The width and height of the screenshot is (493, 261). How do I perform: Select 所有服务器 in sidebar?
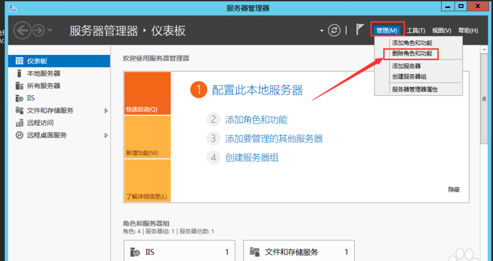(59, 86)
